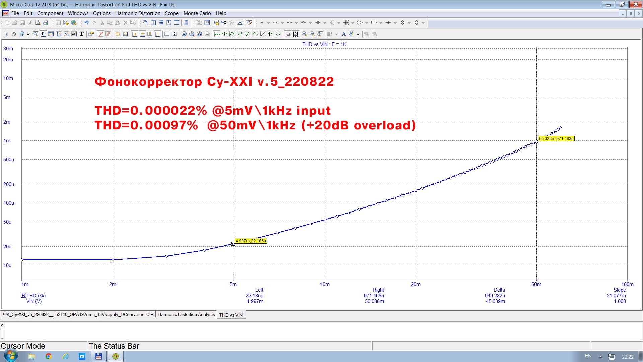The image size is (643, 362).
Task: Select the text mode T icon
Action: [81, 34]
